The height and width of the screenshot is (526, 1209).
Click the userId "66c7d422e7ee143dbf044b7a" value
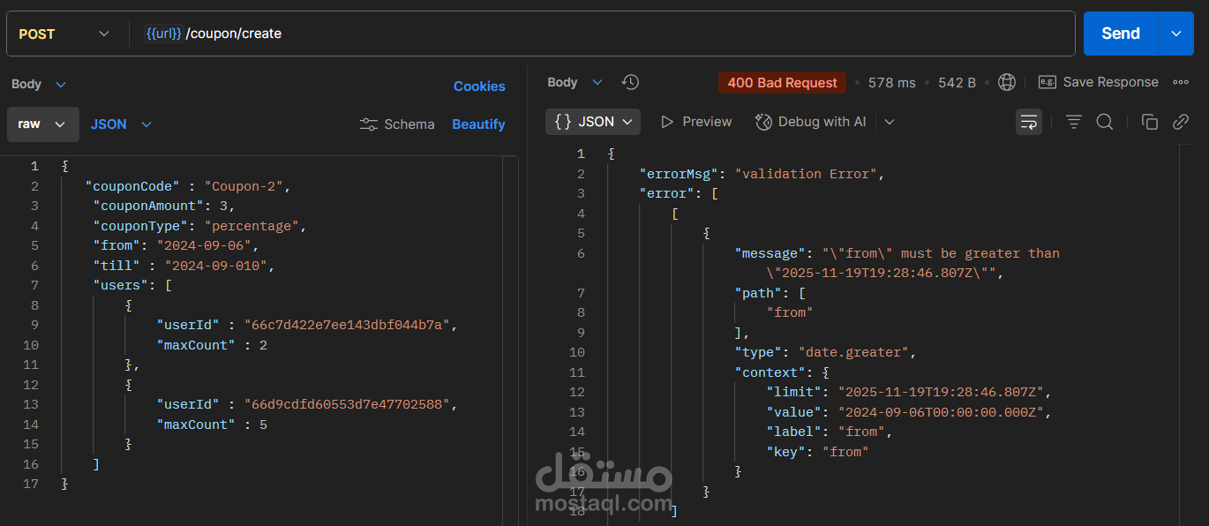(347, 325)
